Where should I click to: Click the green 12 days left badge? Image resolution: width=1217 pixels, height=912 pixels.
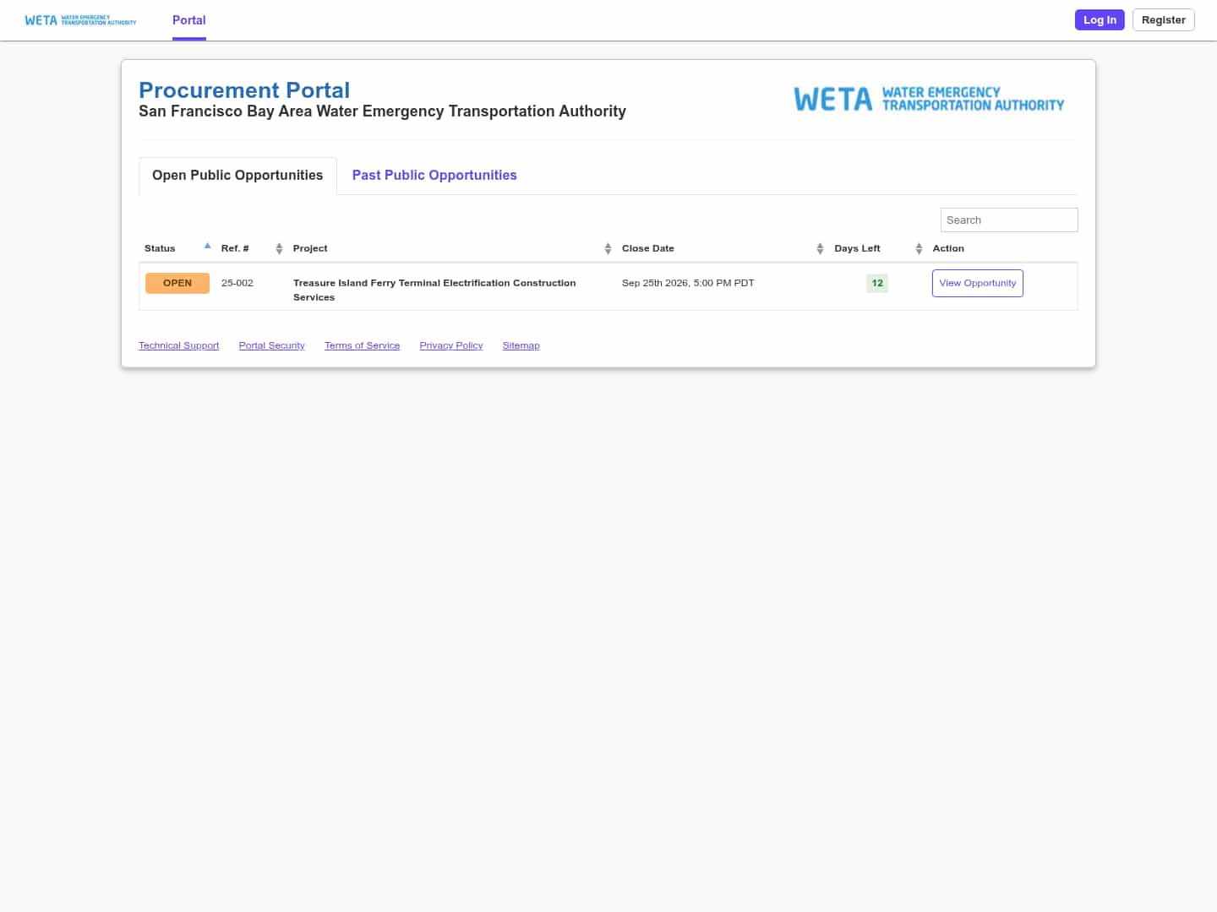877,283
